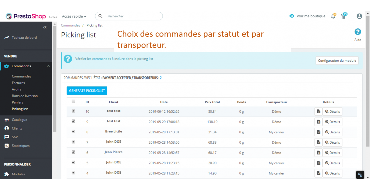This screenshot has height=190, width=370.
Task: Click the Catalogue store icon
Action: pyautogui.click(x=7, y=120)
